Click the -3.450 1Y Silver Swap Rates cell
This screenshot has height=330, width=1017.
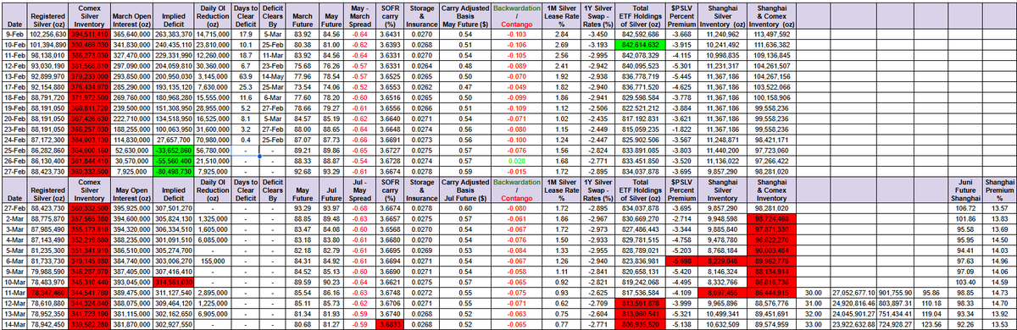coord(598,35)
